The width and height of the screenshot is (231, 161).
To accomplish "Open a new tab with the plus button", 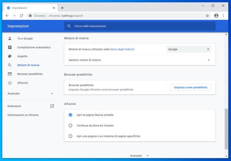I will pyautogui.click(x=62, y=8).
